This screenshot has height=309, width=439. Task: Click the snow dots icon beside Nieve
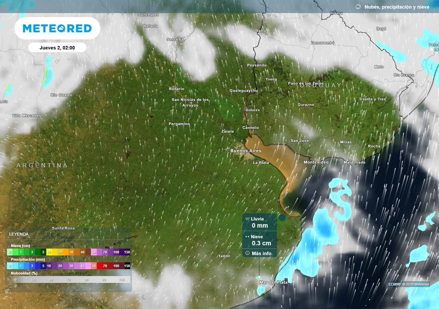[247, 236]
